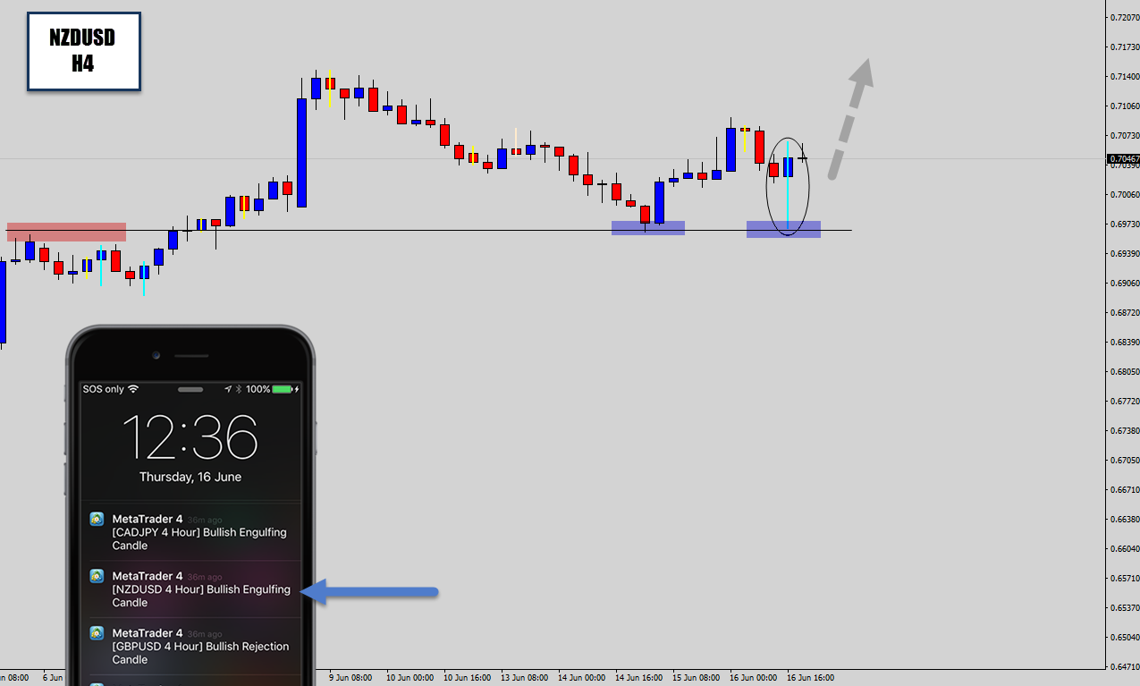This screenshot has height=686, width=1140.
Task: Click the '16 Jun 00:00' time axis label
Action: coord(753,677)
